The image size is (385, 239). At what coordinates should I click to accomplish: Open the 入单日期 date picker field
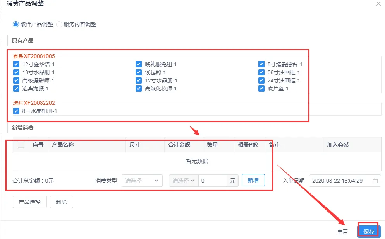[x=341, y=181]
